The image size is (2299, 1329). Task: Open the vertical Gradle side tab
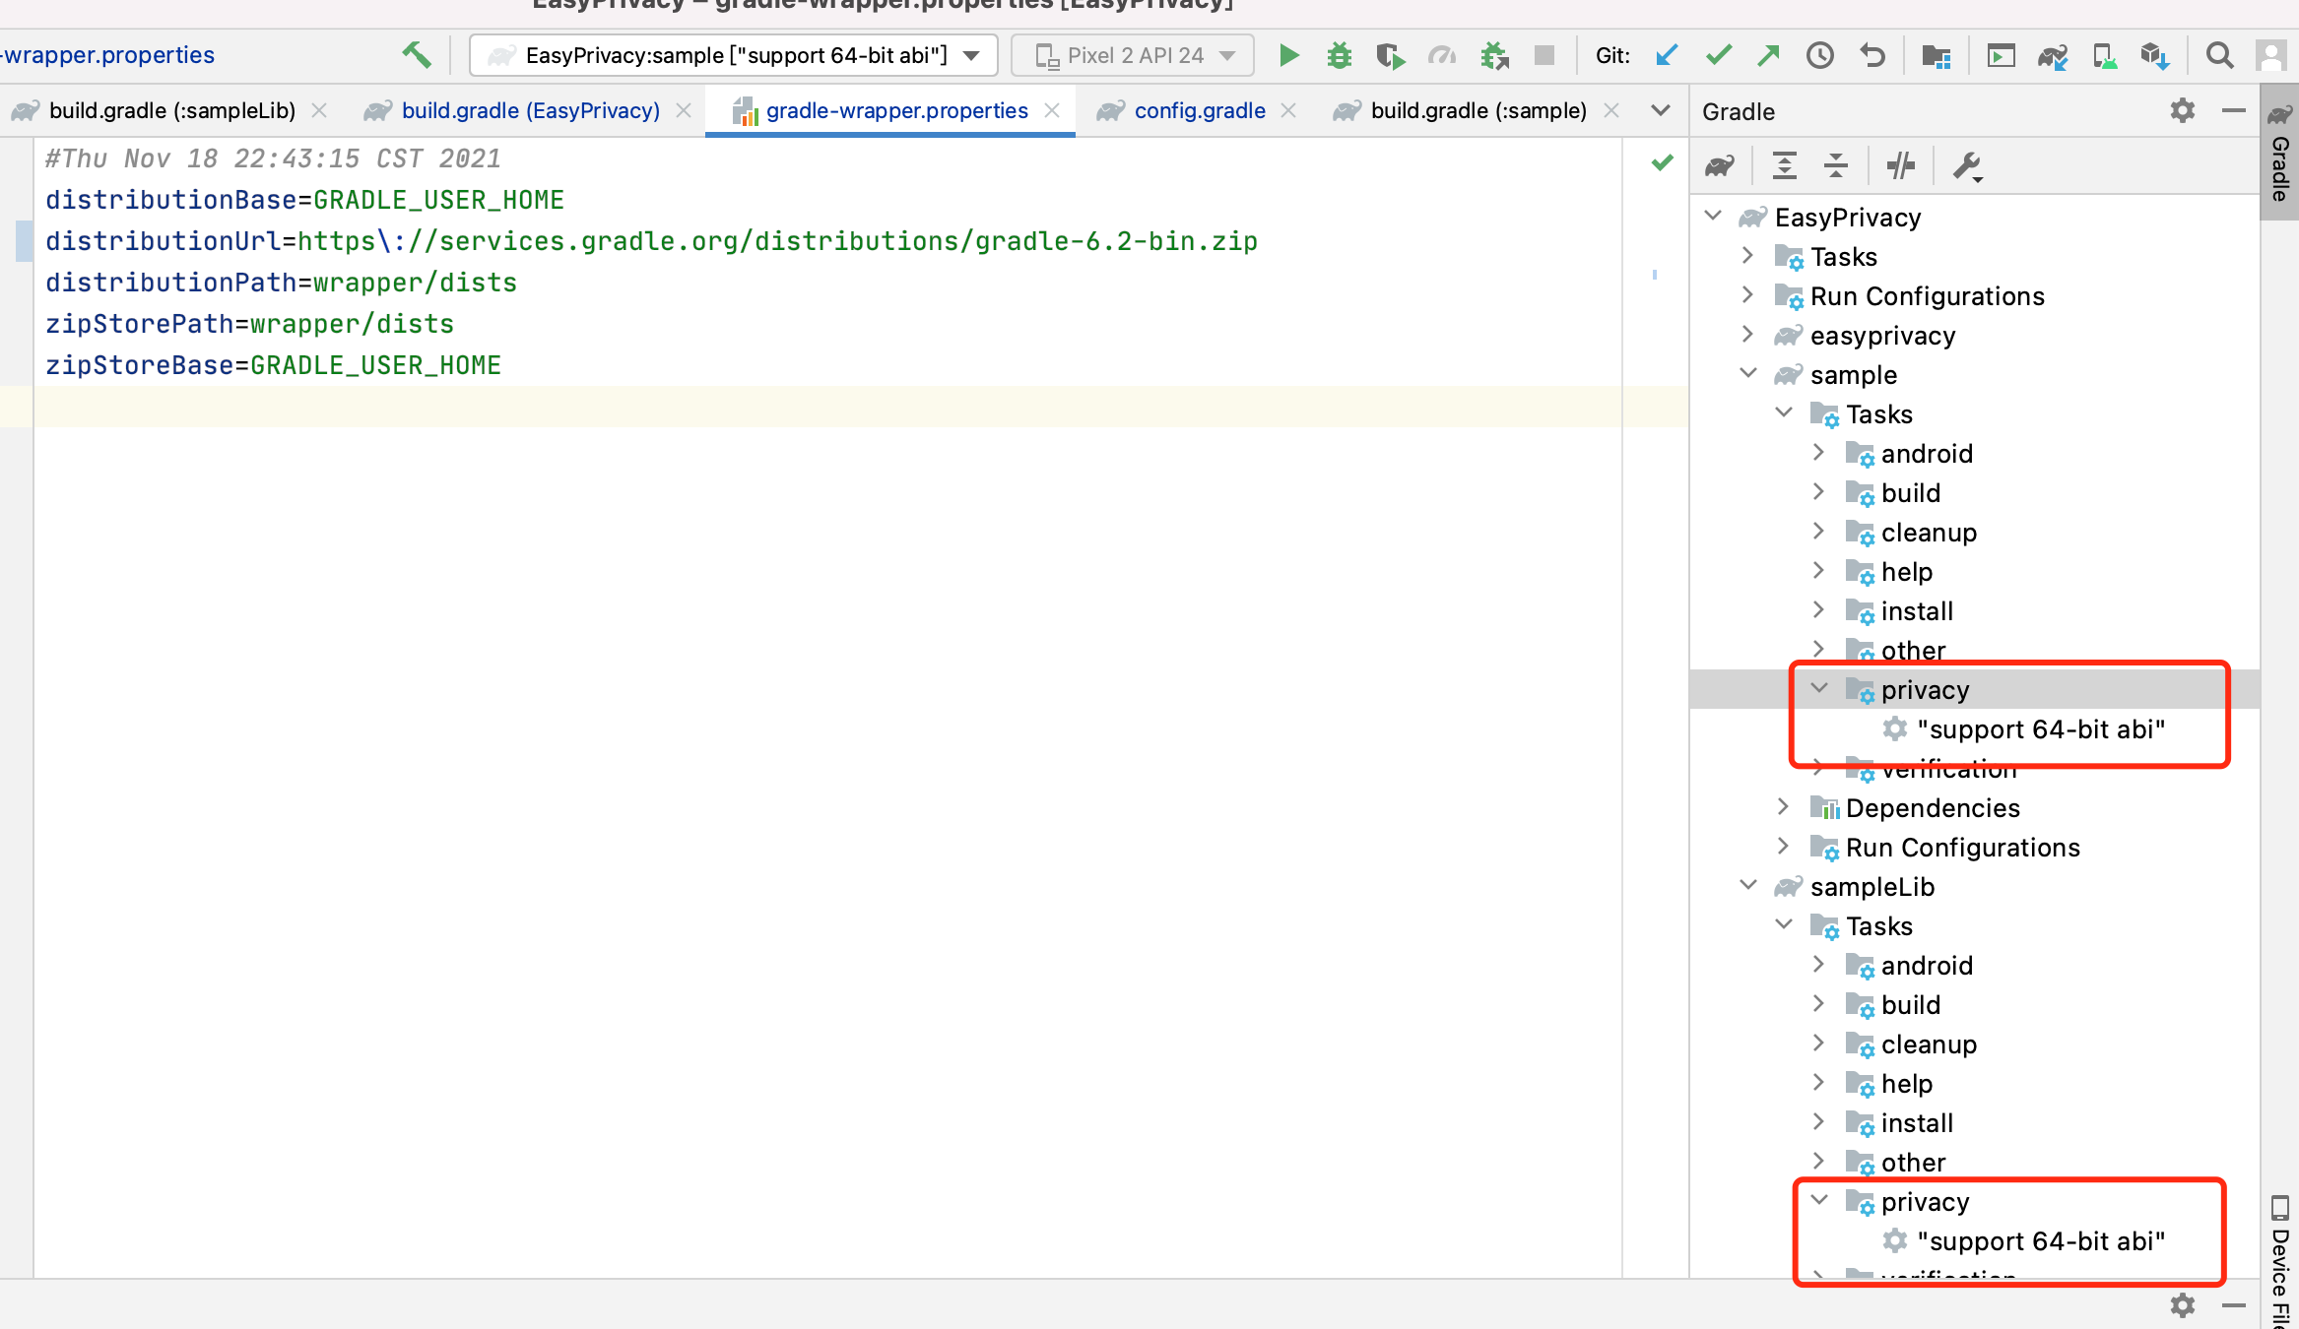[x=2280, y=154]
